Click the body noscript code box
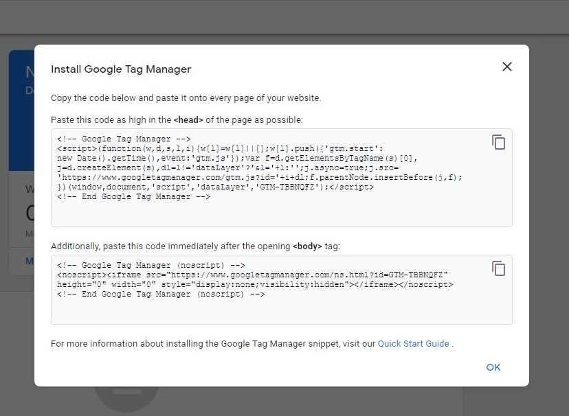Viewport: 569px width, 416px height. pos(282,290)
